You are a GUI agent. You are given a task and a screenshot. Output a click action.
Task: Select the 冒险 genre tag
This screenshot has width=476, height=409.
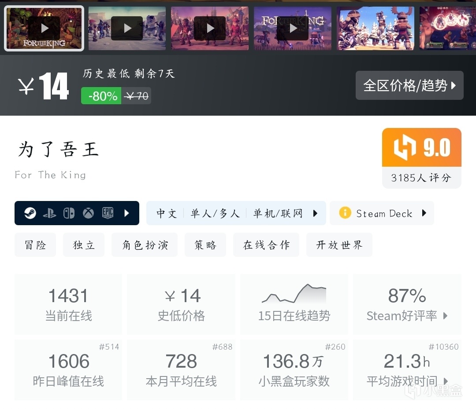(x=35, y=245)
